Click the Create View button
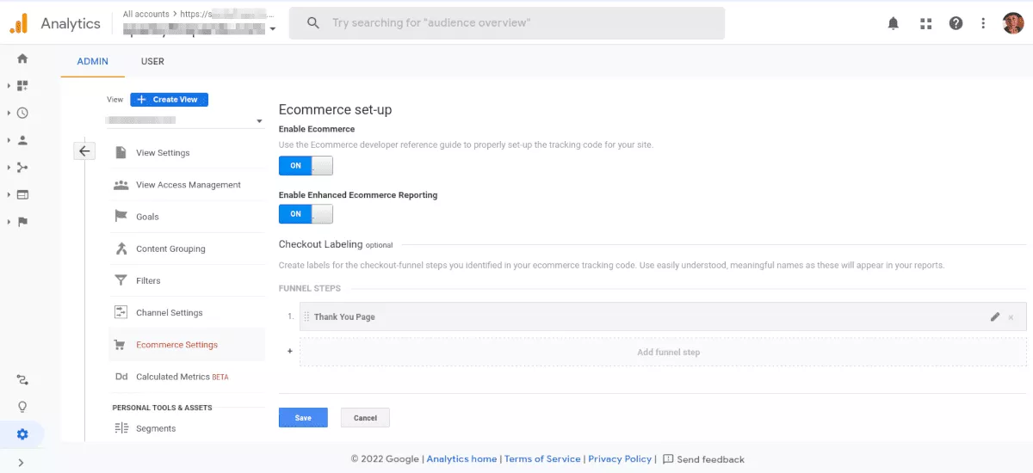1033x473 pixels. point(169,100)
